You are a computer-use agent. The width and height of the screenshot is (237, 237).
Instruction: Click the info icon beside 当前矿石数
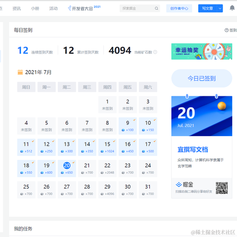tap(155, 52)
